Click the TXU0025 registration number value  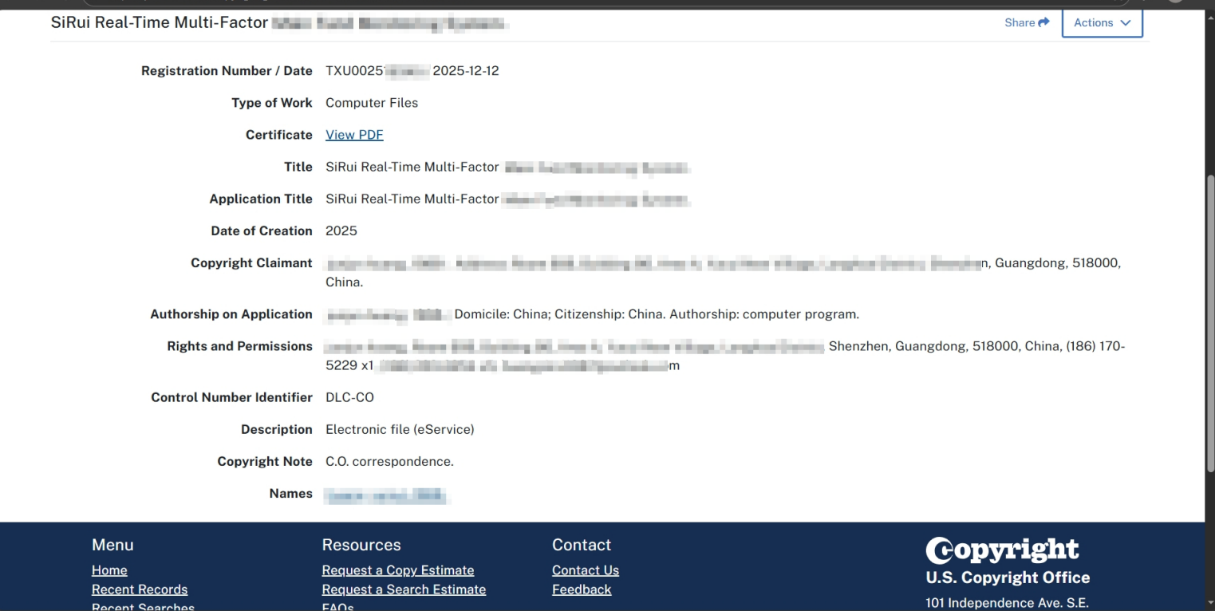[x=377, y=71]
